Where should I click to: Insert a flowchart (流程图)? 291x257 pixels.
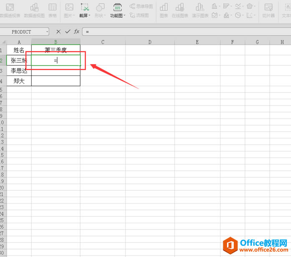point(139,15)
